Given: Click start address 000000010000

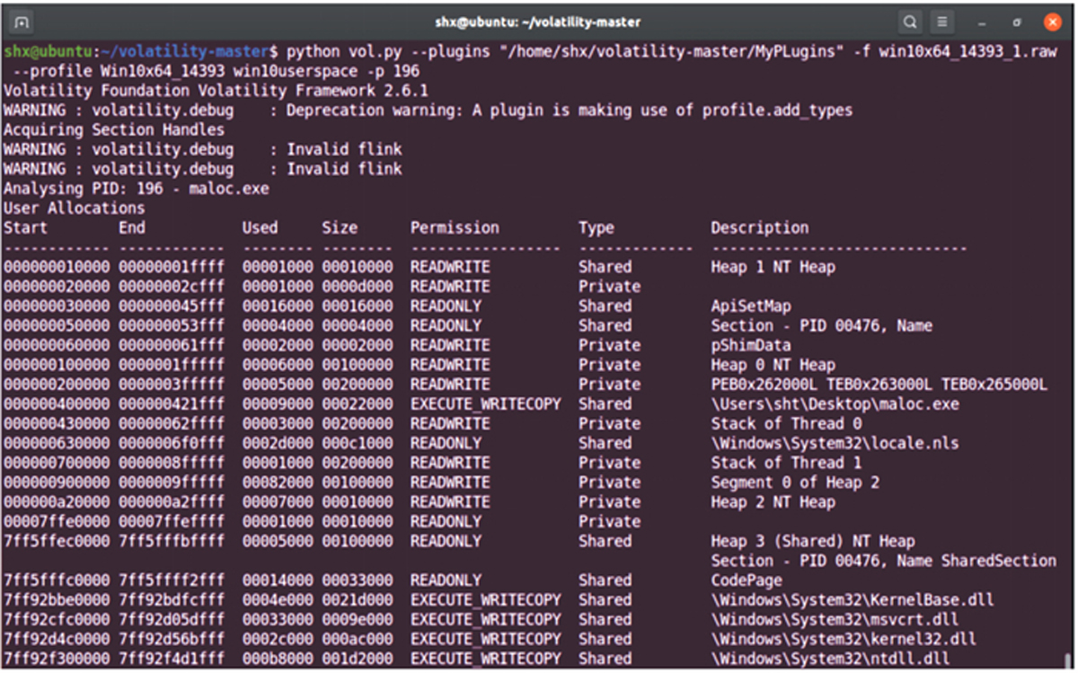Looking at the screenshot, I should (x=57, y=267).
